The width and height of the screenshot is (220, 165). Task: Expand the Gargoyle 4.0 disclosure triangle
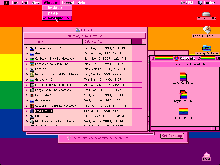pos(26,79)
